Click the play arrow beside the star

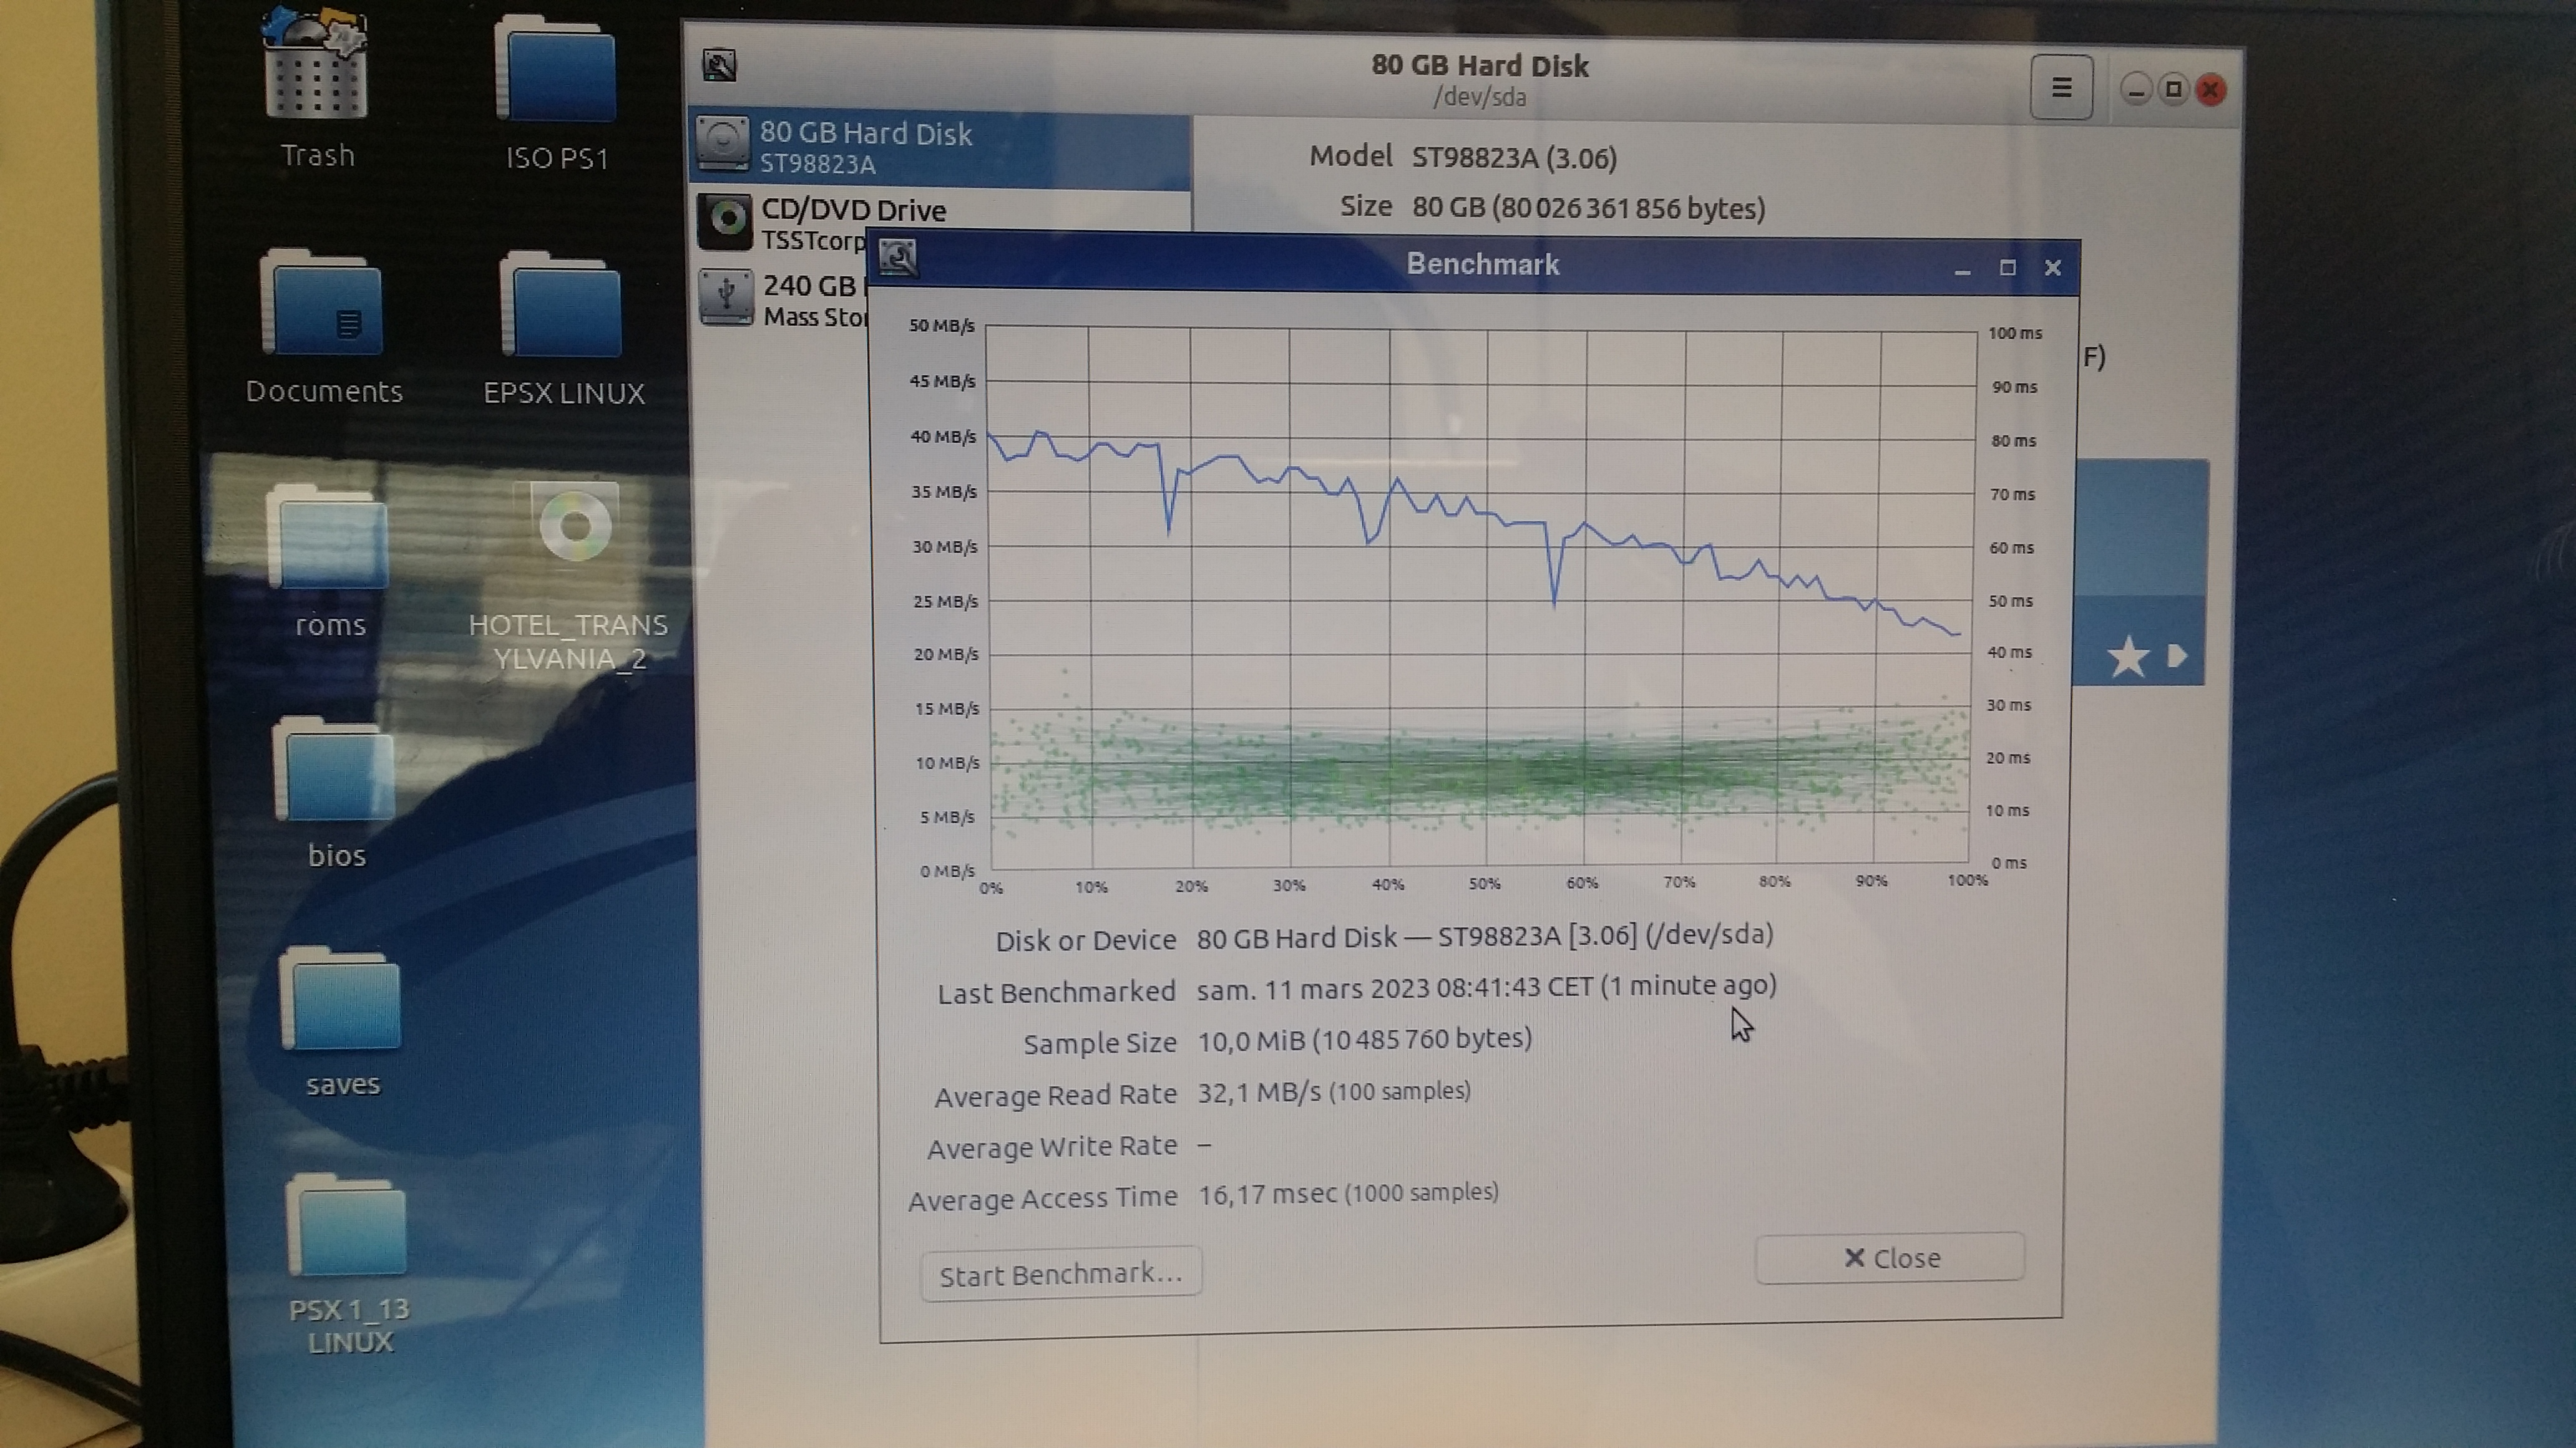tap(2176, 655)
